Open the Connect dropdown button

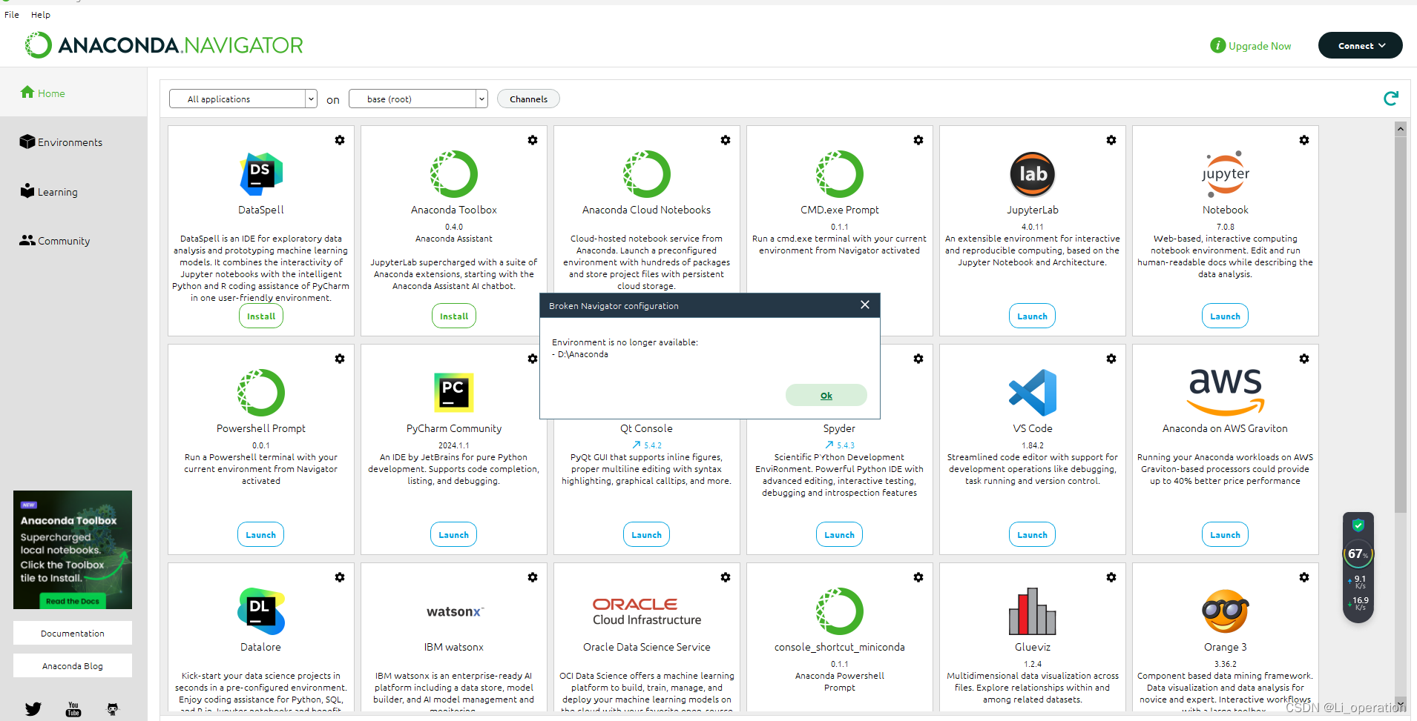[x=1361, y=45]
